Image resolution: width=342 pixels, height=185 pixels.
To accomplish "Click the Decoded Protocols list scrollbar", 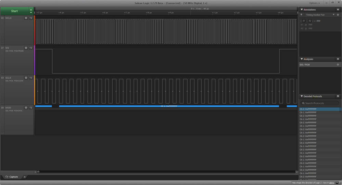I will point(341,110).
